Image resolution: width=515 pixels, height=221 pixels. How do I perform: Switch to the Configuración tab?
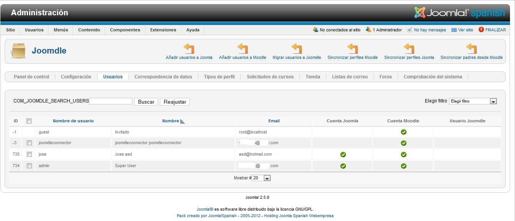pos(76,77)
